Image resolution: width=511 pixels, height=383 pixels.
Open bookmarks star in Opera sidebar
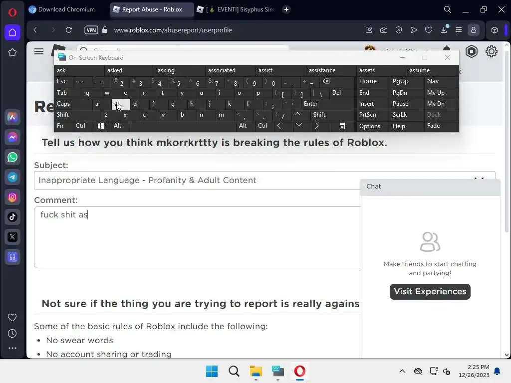pyautogui.click(x=12, y=52)
